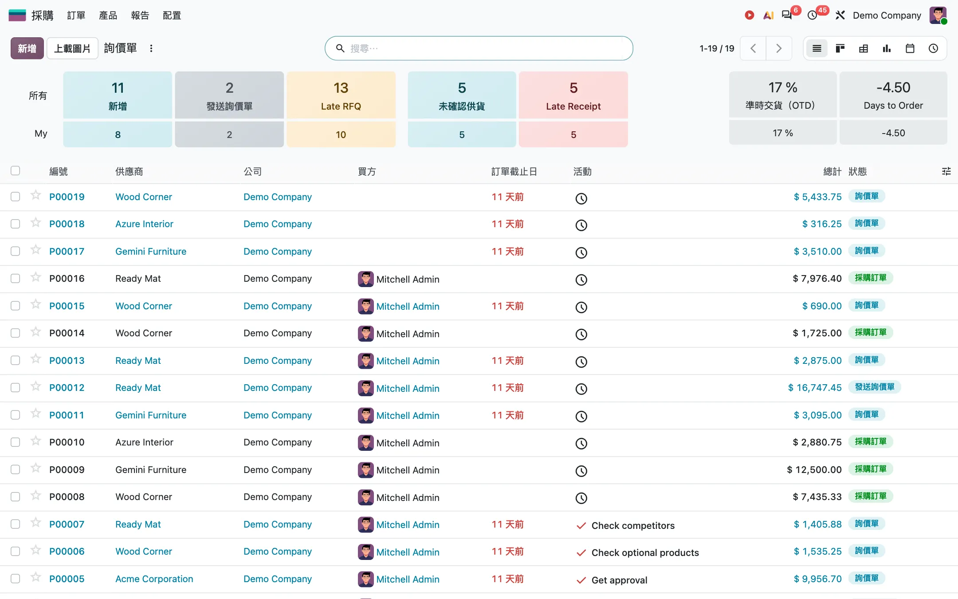Image resolution: width=958 pixels, height=599 pixels.
Task: Sort by the 狀態 column header
Action: 857,171
